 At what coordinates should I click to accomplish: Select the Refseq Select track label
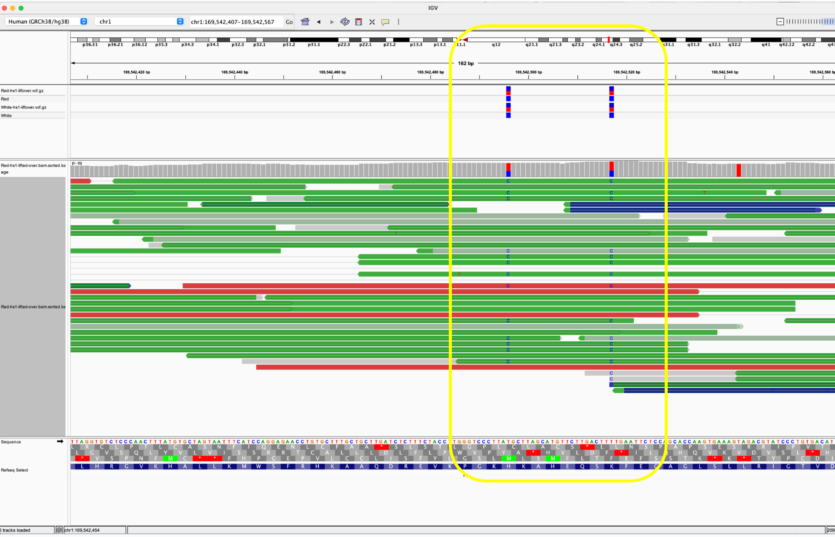[14, 470]
